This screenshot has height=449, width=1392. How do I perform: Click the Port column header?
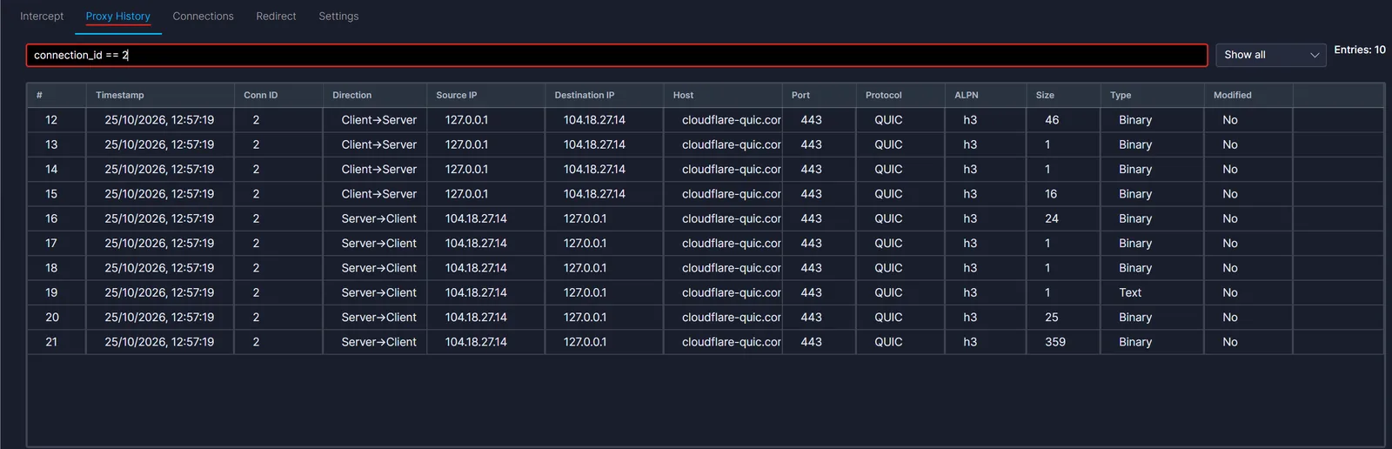[820, 95]
